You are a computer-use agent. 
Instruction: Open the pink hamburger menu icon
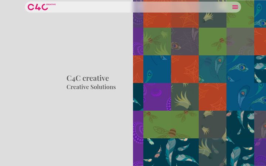point(235,7)
